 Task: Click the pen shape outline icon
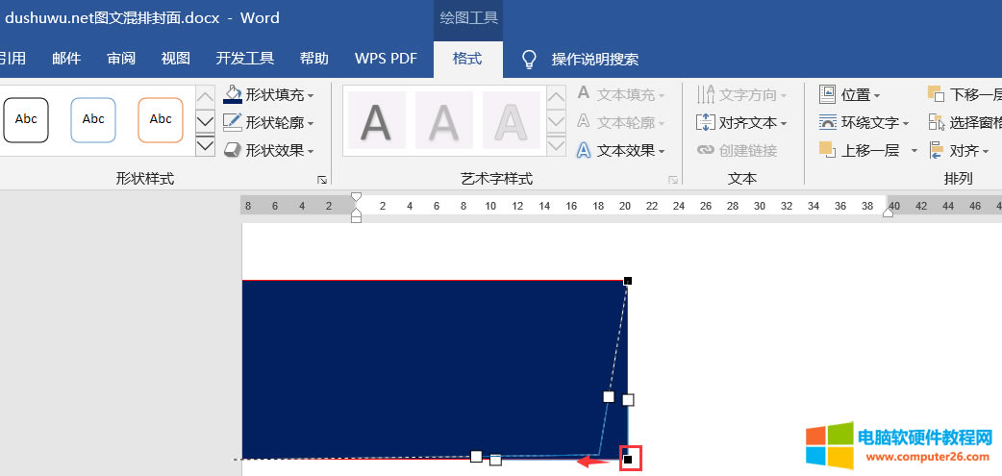pyautogui.click(x=233, y=123)
